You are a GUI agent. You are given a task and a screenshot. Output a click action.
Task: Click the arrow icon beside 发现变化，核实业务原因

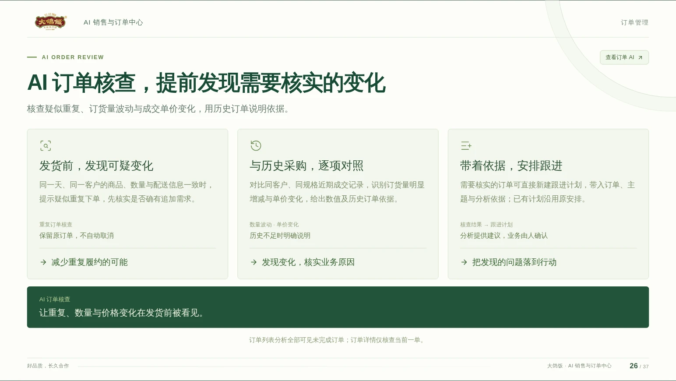click(254, 262)
